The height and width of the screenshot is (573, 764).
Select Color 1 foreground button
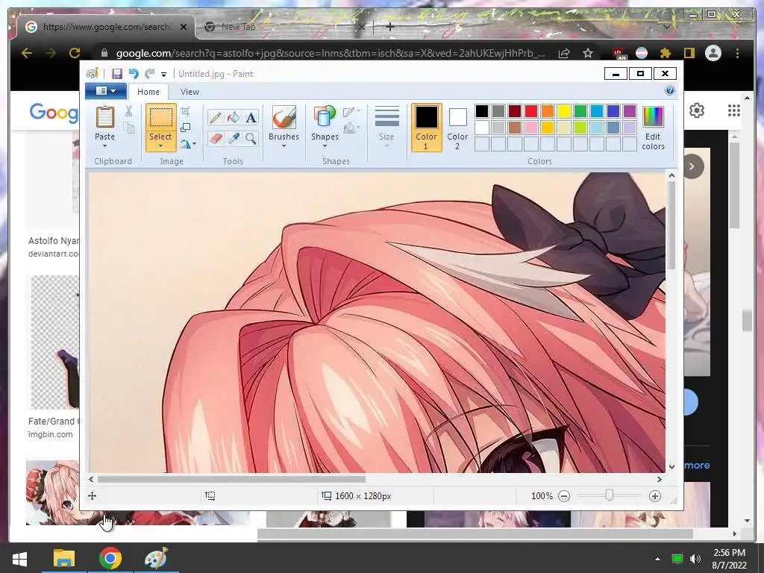point(426,127)
